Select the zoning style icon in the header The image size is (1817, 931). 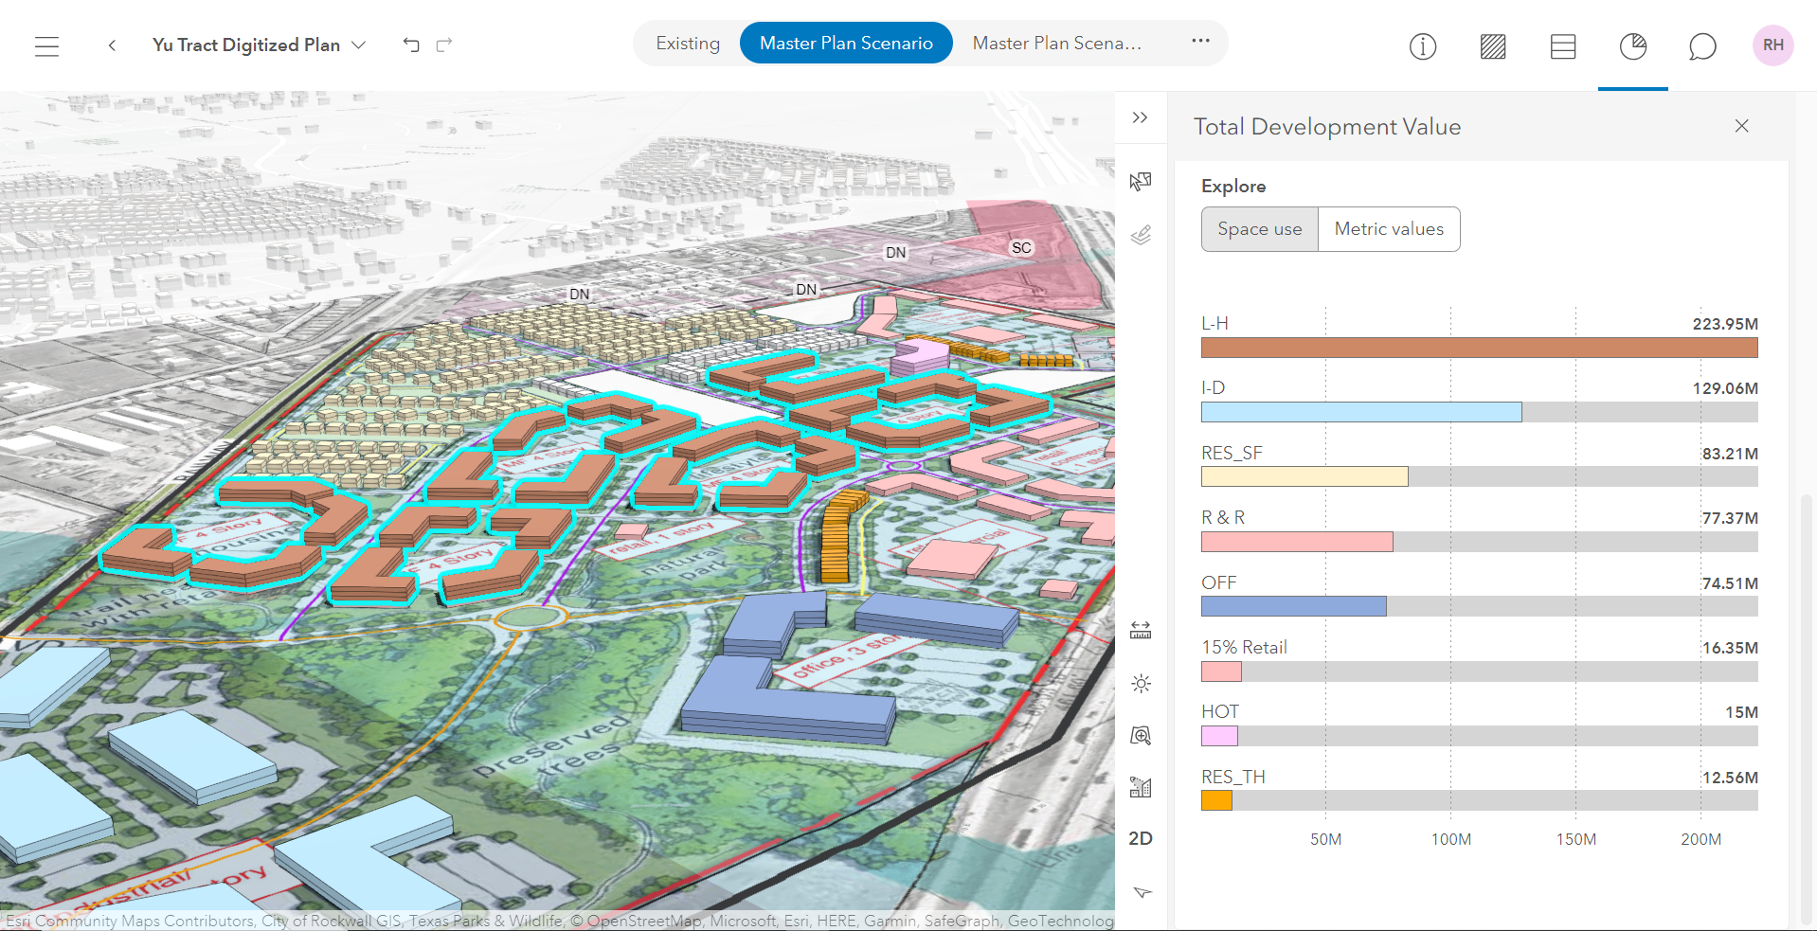1492,45
